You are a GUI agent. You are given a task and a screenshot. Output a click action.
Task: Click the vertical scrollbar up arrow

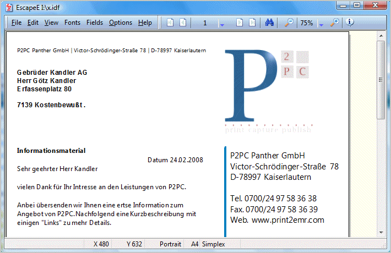pyautogui.click(x=381, y=36)
